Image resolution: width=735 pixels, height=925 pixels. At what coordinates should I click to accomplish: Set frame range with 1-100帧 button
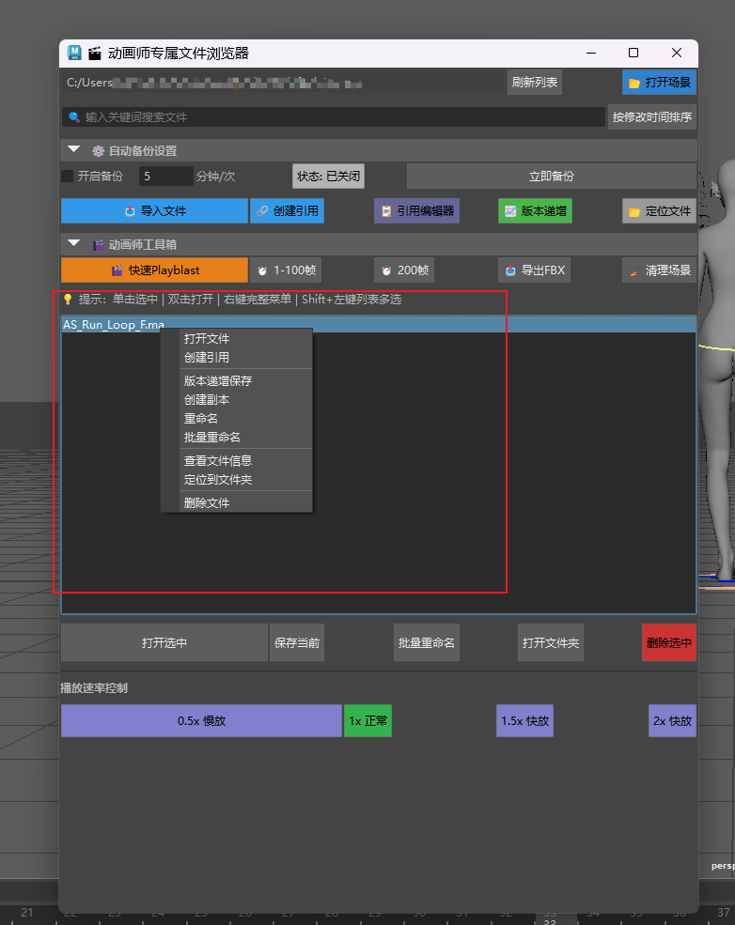(287, 270)
